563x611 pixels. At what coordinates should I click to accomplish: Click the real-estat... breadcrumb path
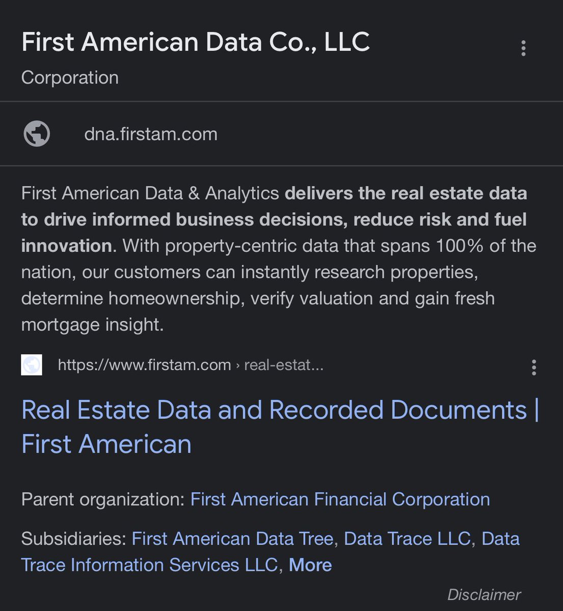283,365
